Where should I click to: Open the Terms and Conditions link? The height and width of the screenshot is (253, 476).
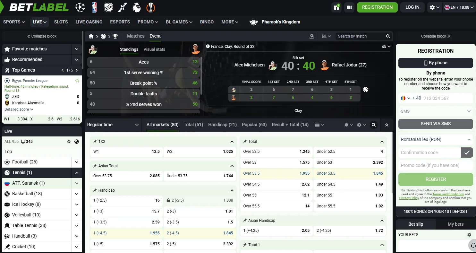click(448, 194)
